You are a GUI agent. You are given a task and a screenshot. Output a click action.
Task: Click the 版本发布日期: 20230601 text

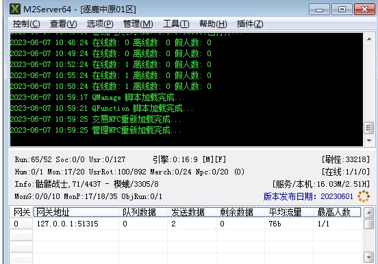click(308, 196)
